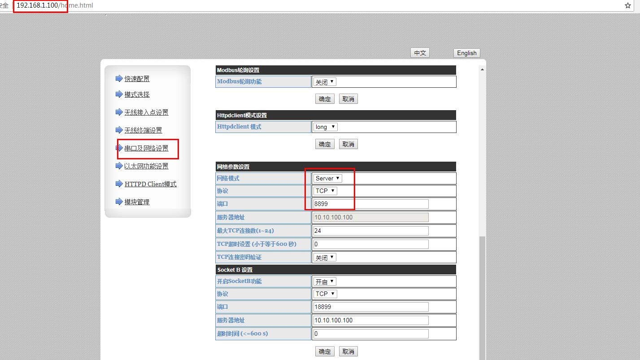Open 串口及网络设置 menu link
Image resolution: width=640 pixels, height=360 pixels.
(146, 148)
